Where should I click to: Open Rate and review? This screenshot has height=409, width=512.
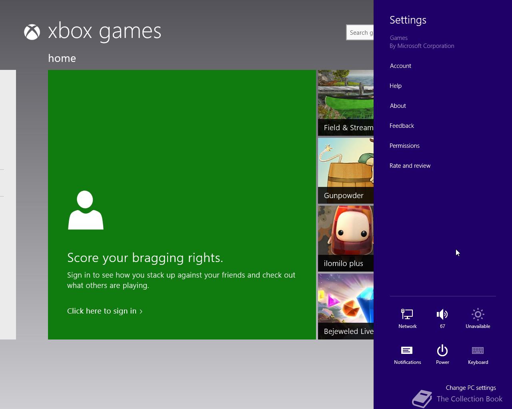tap(410, 166)
